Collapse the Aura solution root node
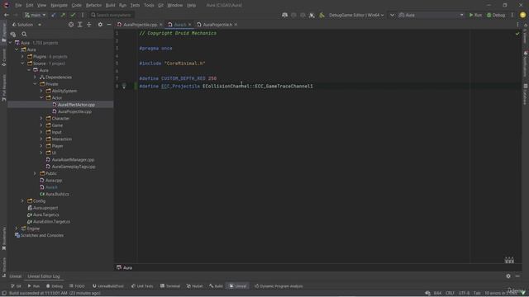Screen dimensions: 529x297 coord(10,43)
